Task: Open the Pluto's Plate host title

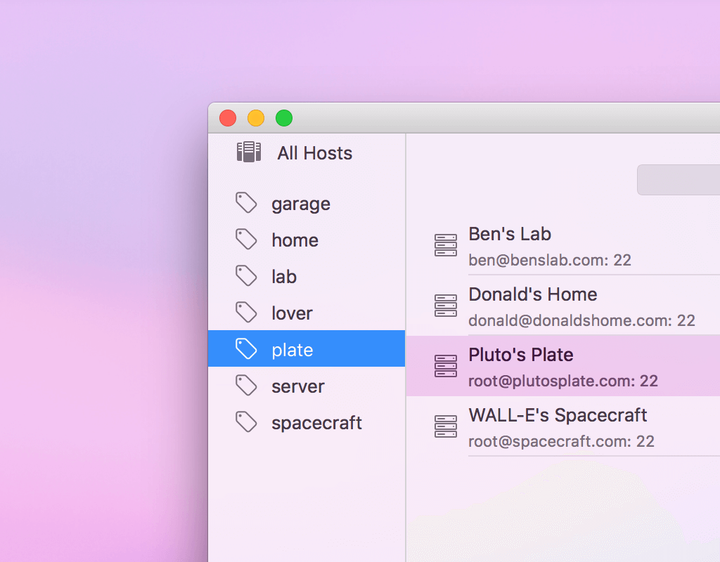Action: [521, 355]
